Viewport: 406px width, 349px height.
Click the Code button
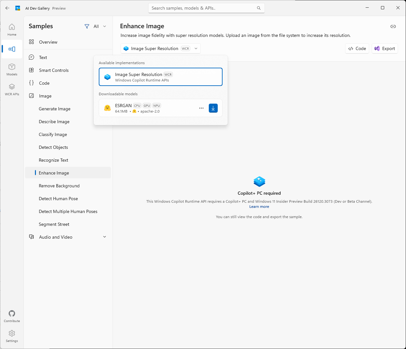click(x=357, y=48)
